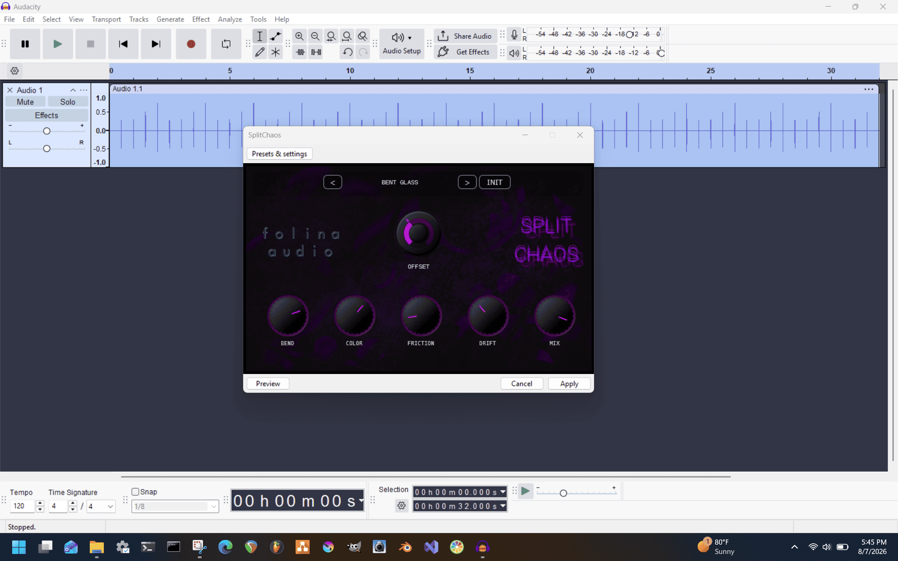Click the INIT button in SplitChaos
The width and height of the screenshot is (898, 561).
pyautogui.click(x=494, y=182)
